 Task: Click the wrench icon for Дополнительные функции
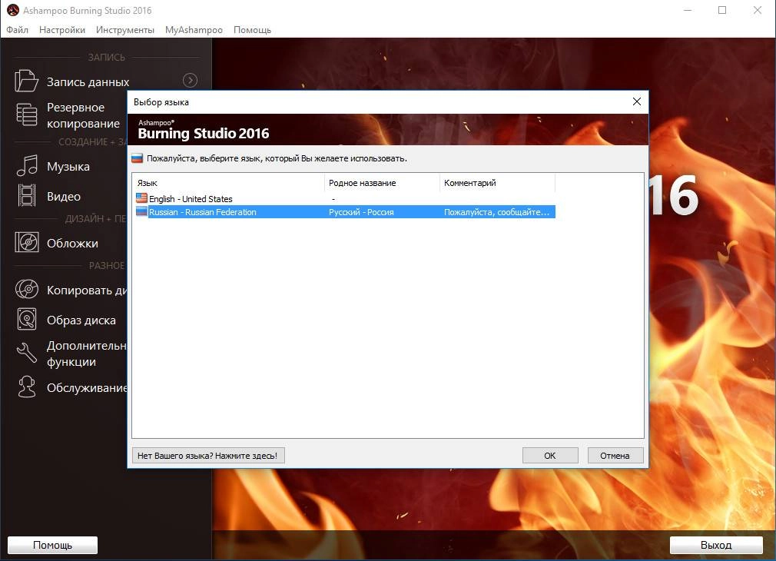[x=27, y=353]
